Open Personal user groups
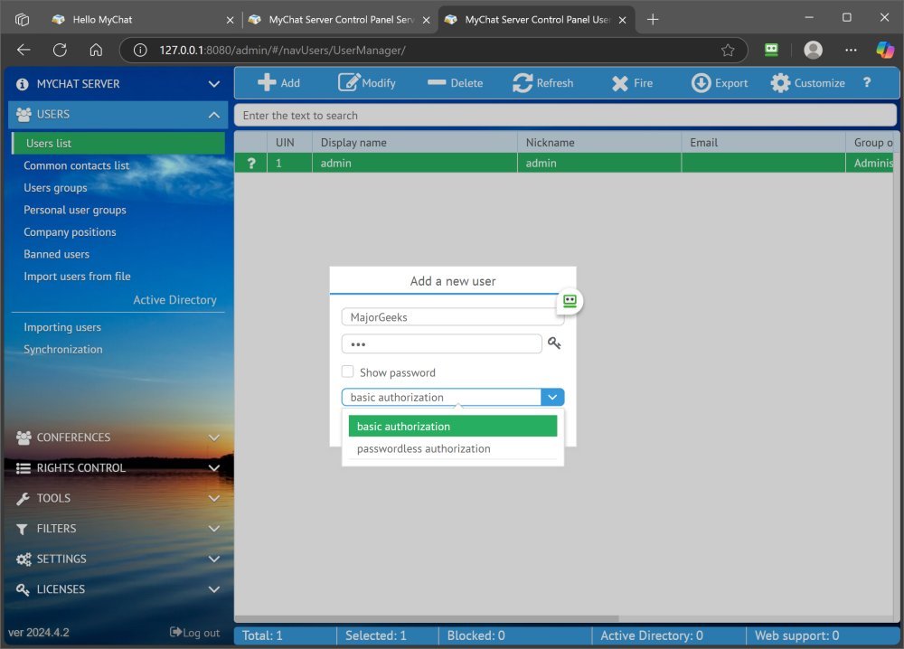The image size is (904, 649). click(75, 210)
